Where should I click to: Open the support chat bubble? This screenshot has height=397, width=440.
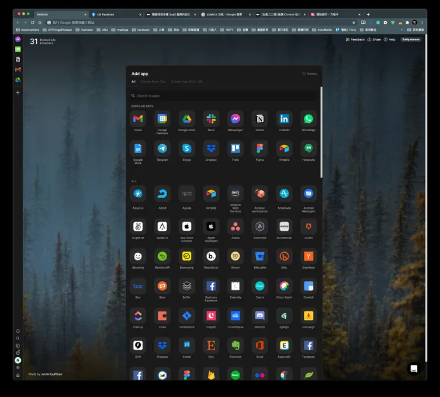(414, 369)
